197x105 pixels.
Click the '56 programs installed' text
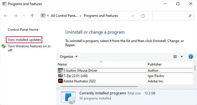pyautogui.click(x=95, y=98)
